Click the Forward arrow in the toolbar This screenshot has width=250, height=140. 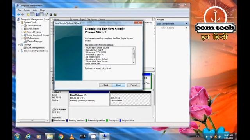tap(23, 14)
